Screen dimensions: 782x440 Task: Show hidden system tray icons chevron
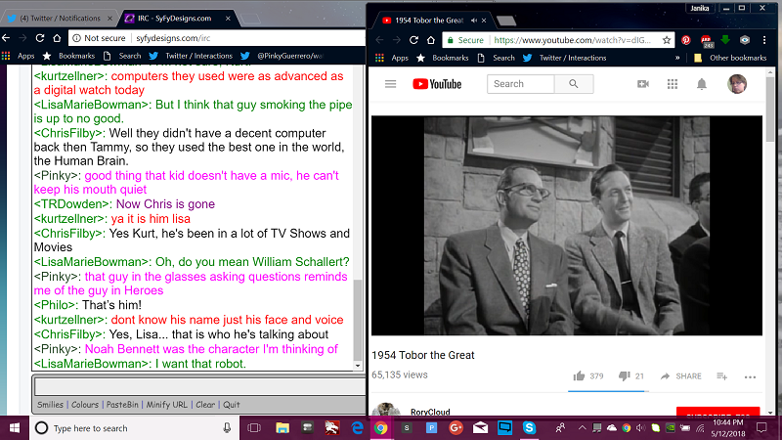582,428
